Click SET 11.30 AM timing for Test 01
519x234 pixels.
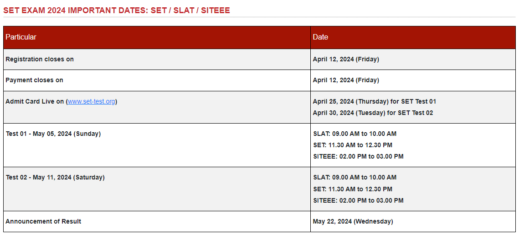tap(353, 145)
